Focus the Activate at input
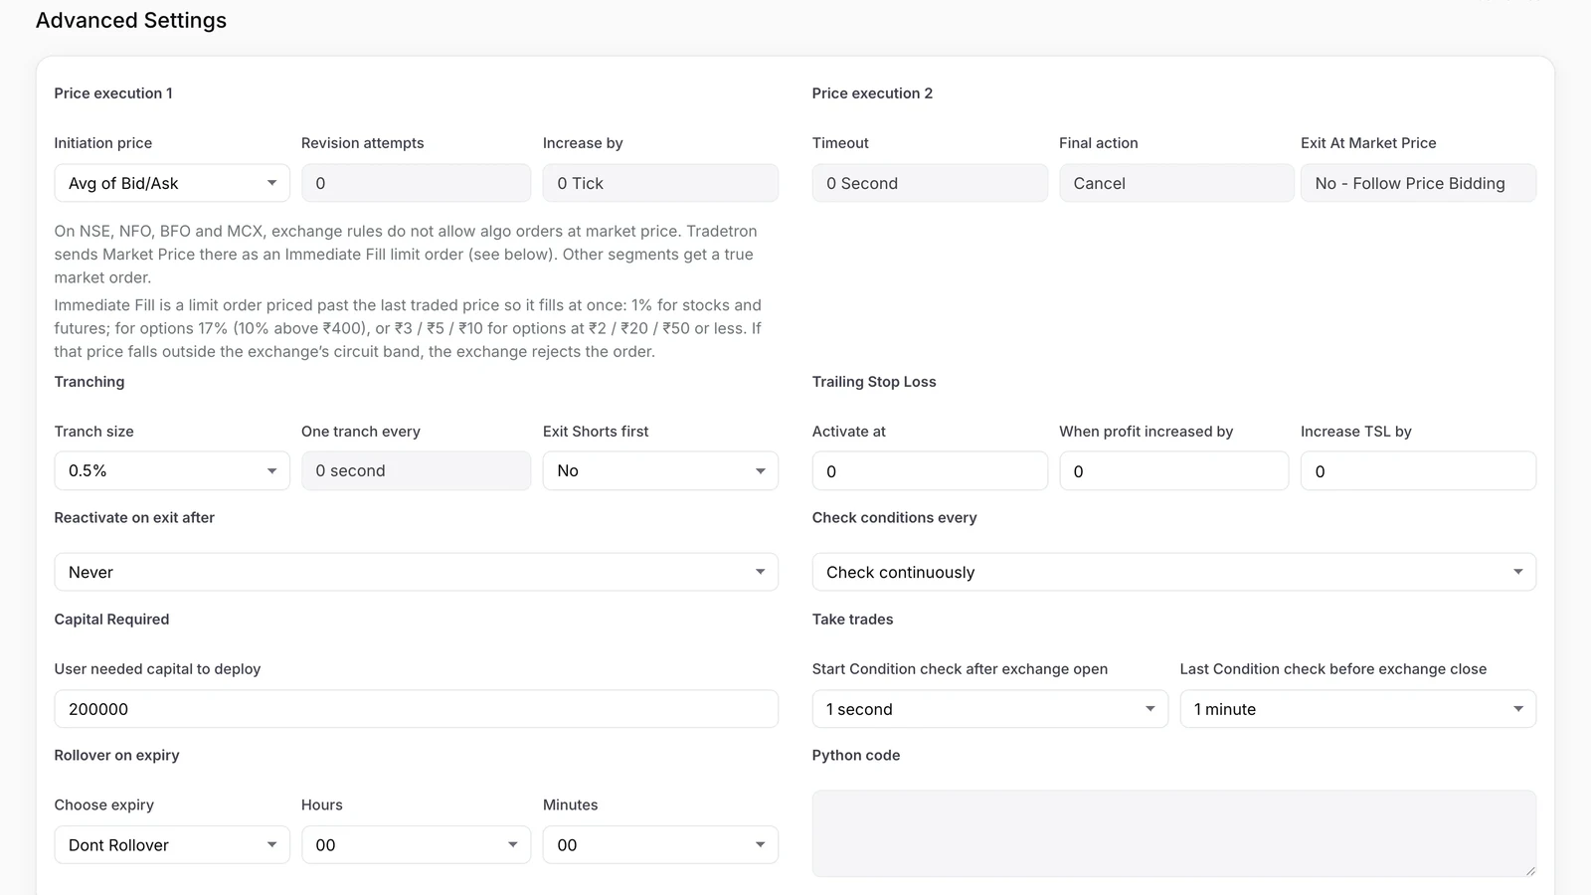Viewport: 1591px width, 895px height. (x=930, y=470)
